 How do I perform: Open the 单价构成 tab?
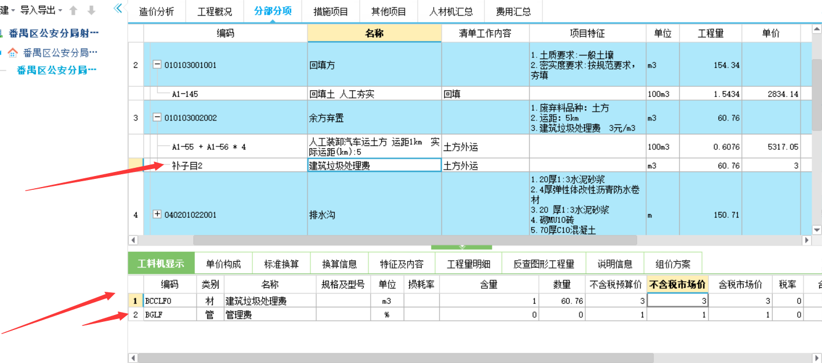tap(223, 264)
